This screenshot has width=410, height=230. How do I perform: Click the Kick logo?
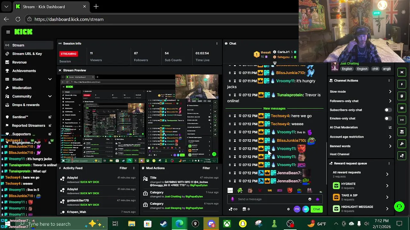(x=23, y=32)
